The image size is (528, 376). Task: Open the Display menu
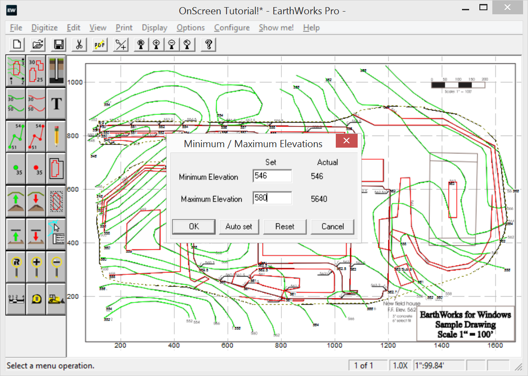point(155,28)
